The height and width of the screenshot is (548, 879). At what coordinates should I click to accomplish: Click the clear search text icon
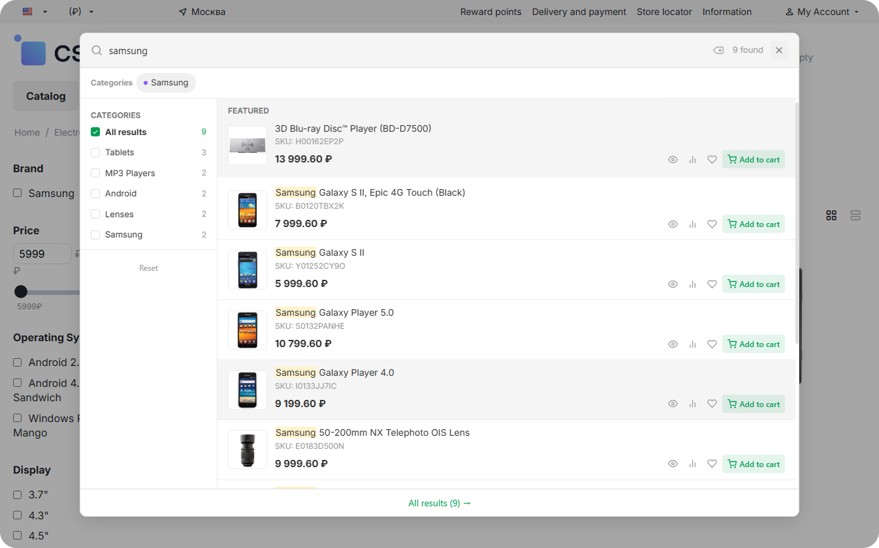click(718, 50)
